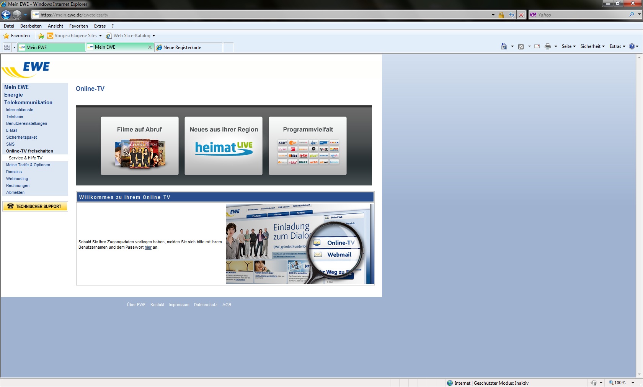The height and width of the screenshot is (387, 643).
Task: Click Abmelden to log out
Action: (x=15, y=192)
